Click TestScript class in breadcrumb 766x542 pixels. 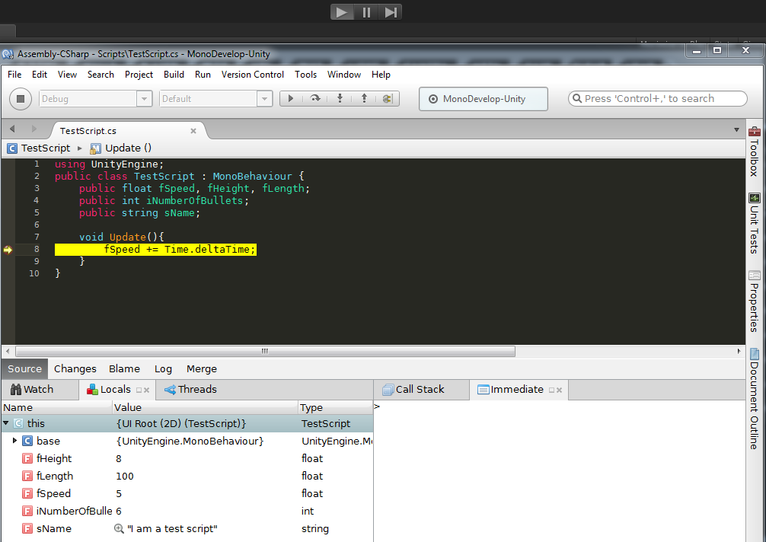pos(40,148)
